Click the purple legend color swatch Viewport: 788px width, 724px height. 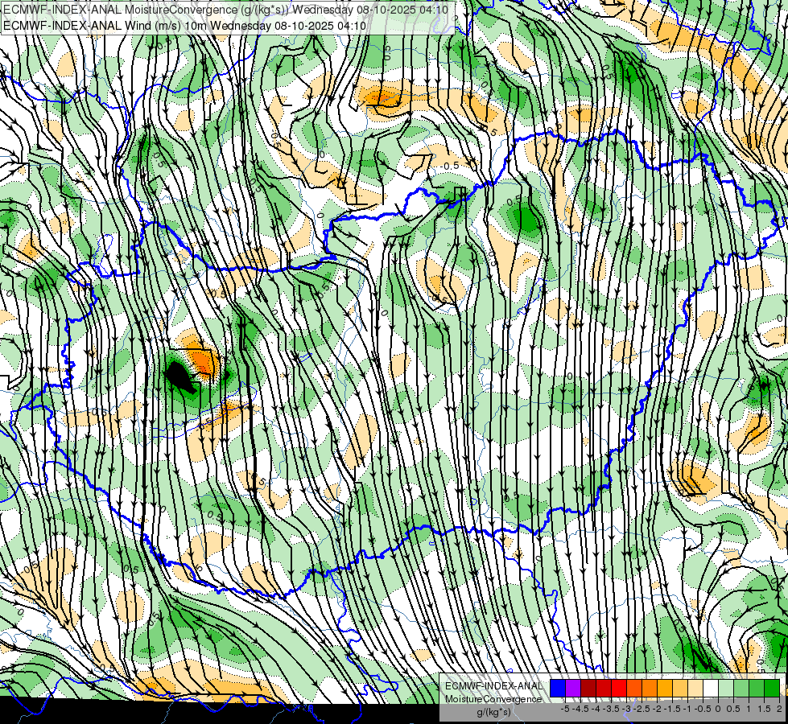click(573, 689)
